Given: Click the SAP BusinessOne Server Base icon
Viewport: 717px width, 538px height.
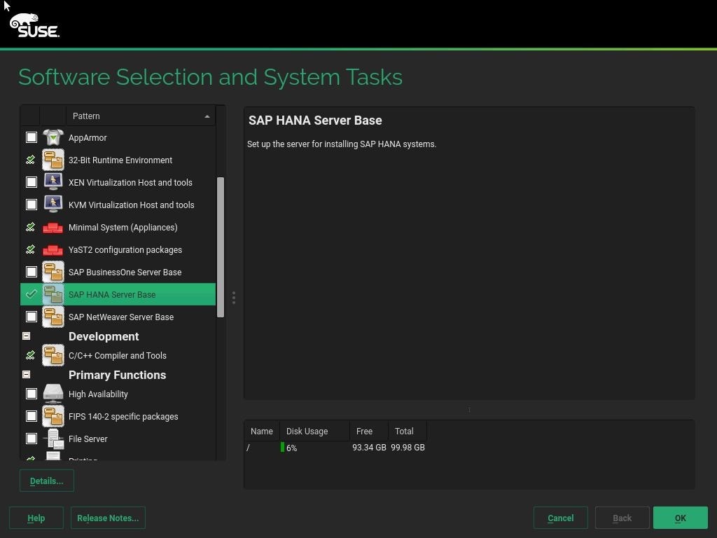Looking at the screenshot, I should (53, 272).
